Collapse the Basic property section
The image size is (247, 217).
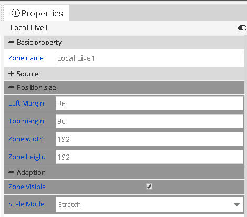[11, 42]
